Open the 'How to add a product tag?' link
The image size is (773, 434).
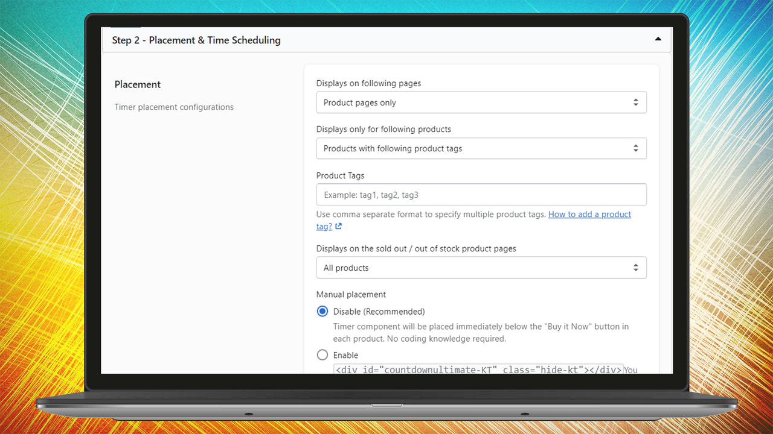click(589, 214)
